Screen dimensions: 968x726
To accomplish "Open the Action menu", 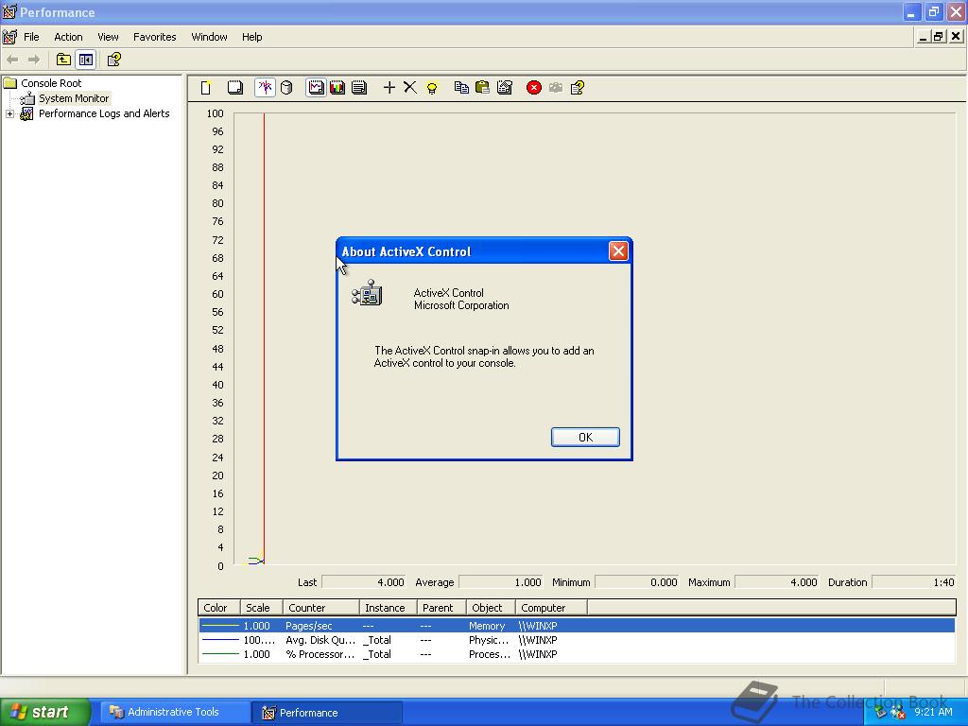I will tap(68, 37).
